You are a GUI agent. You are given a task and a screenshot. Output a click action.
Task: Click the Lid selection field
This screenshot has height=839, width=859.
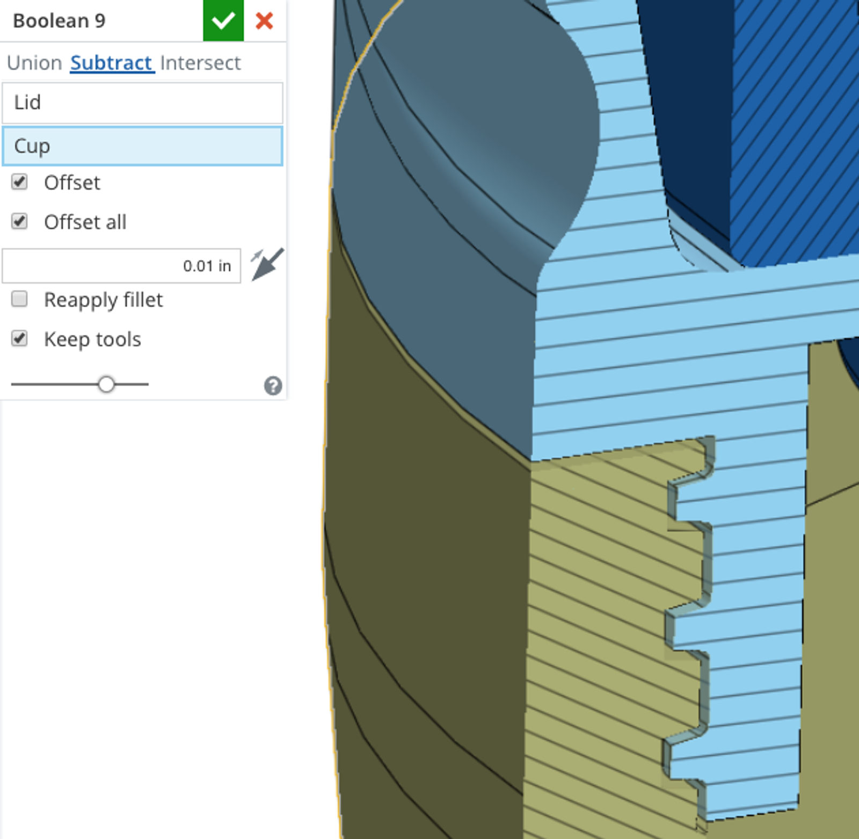142,103
